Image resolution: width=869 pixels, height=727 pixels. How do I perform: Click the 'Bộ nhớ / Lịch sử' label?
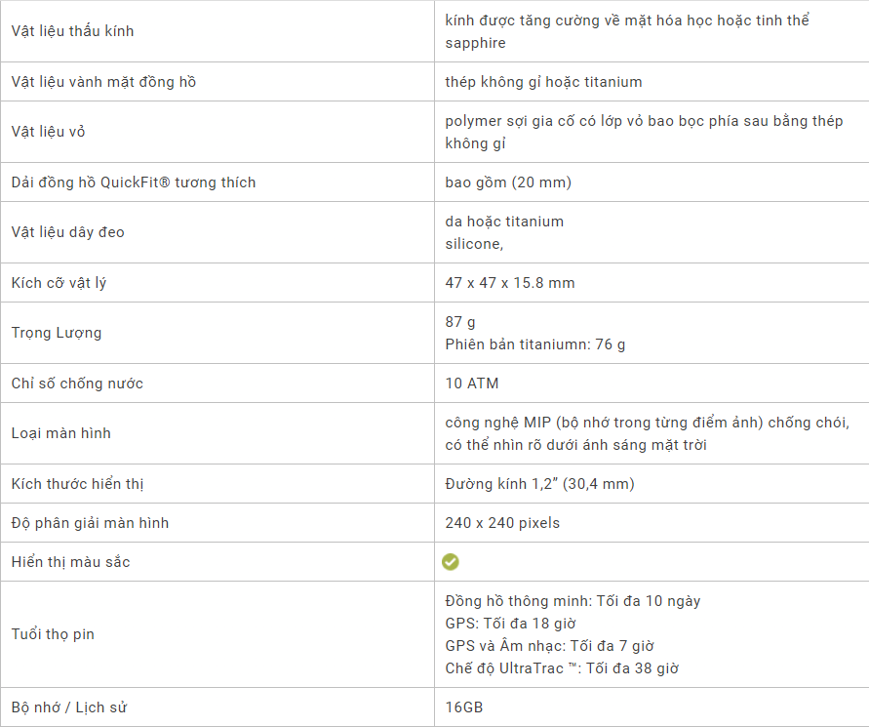point(70,707)
